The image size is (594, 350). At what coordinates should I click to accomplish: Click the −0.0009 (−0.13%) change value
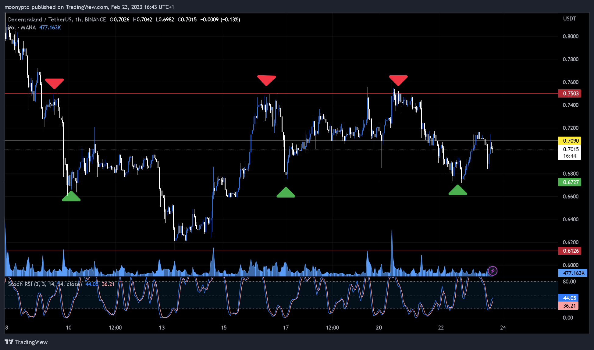coord(220,20)
